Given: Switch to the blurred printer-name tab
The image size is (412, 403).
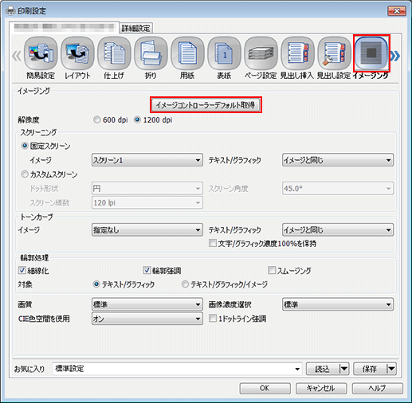Looking at the screenshot, I should (x=65, y=27).
